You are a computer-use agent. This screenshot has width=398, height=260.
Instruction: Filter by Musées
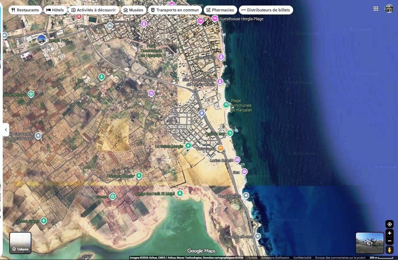tap(133, 10)
